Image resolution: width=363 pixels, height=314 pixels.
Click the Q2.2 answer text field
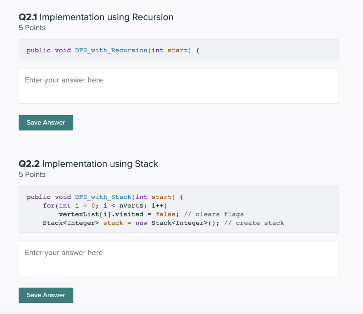pyautogui.click(x=179, y=258)
